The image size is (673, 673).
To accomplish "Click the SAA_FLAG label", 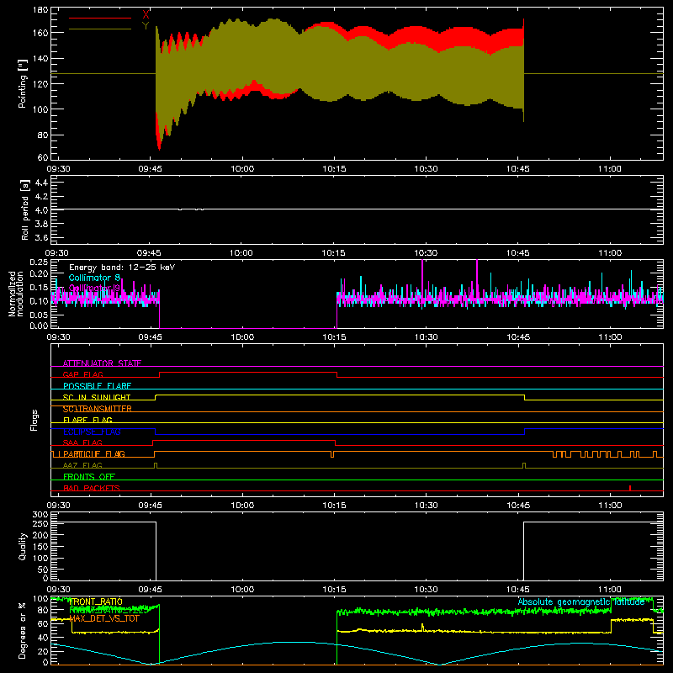I will click(x=82, y=442).
